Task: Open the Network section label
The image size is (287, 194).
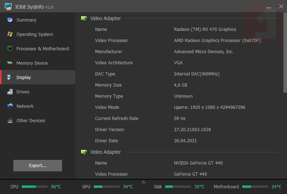Action: 25,106
